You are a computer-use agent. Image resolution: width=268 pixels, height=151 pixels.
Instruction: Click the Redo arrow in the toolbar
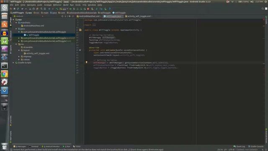click(x=26, y=9)
